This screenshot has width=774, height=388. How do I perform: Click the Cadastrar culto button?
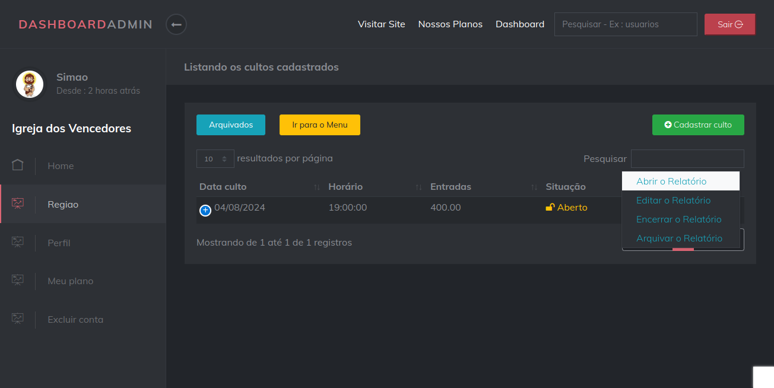(x=697, y=125)
